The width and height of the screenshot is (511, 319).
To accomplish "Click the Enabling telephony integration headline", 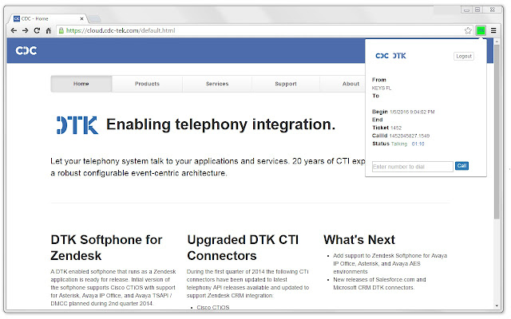I will (220, 124).
